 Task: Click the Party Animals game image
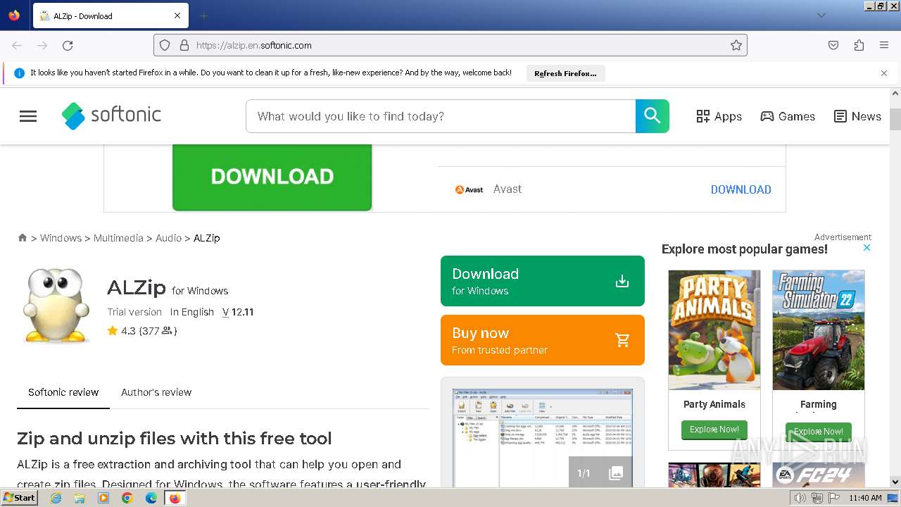click(x=714, y=330)
